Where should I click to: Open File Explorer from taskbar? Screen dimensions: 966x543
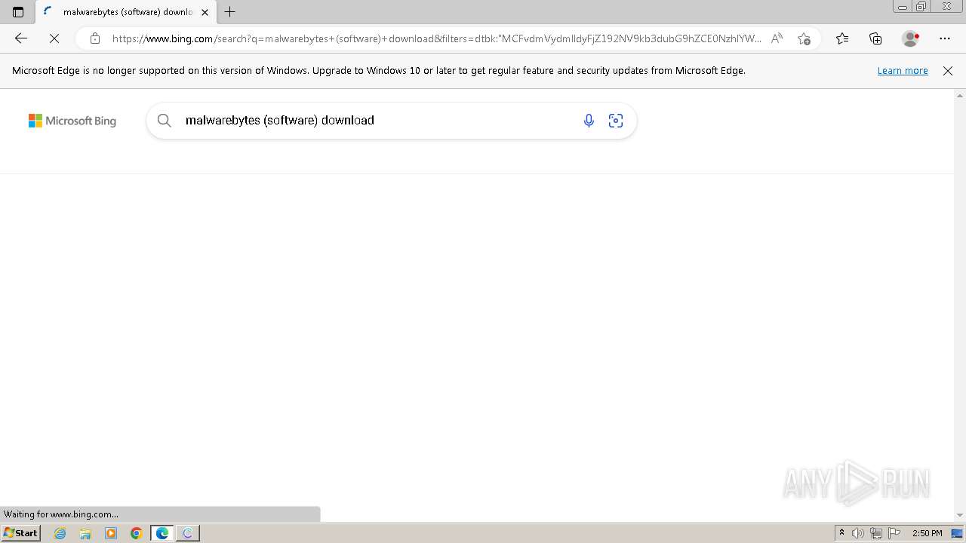85,533
